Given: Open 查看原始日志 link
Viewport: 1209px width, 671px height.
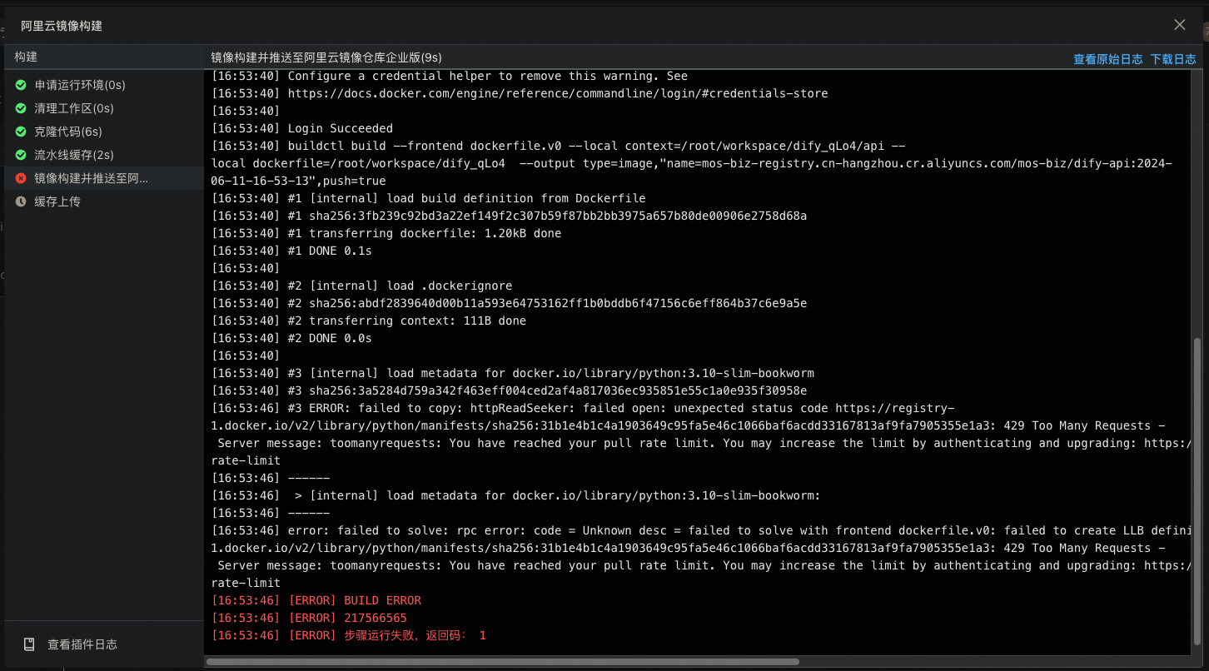Looking at the screenshot, I should pos(1107,59).
